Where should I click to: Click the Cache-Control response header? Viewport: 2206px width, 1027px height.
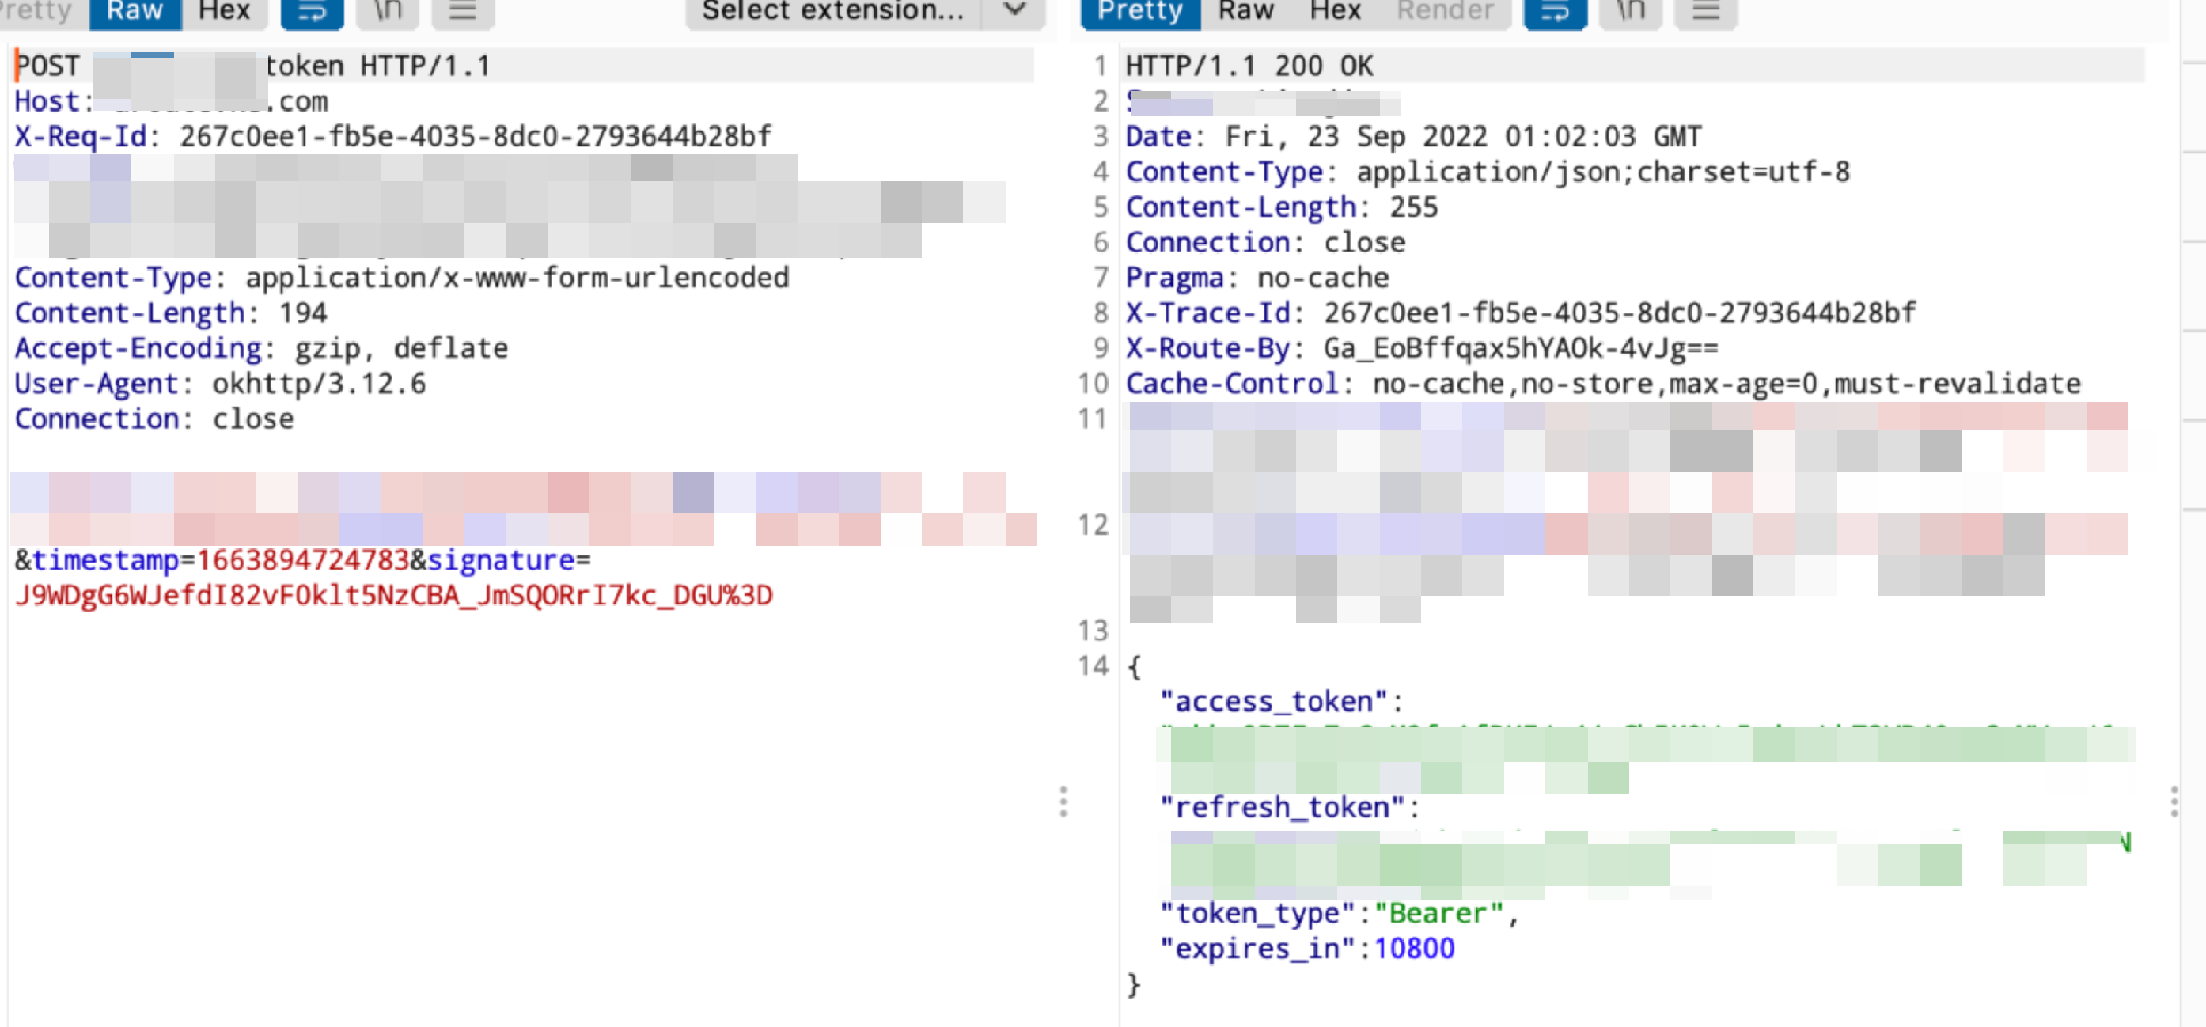1602,383
